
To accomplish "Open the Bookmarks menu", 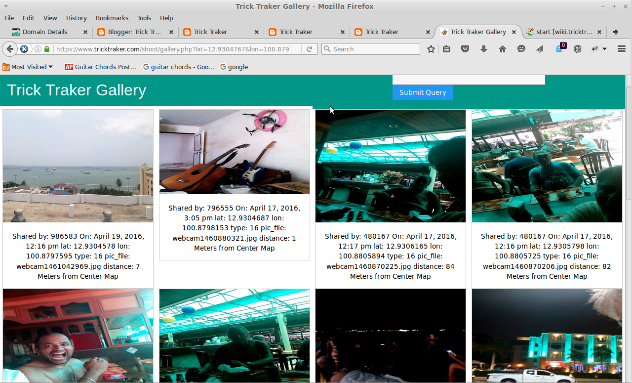I will [112, 18].
